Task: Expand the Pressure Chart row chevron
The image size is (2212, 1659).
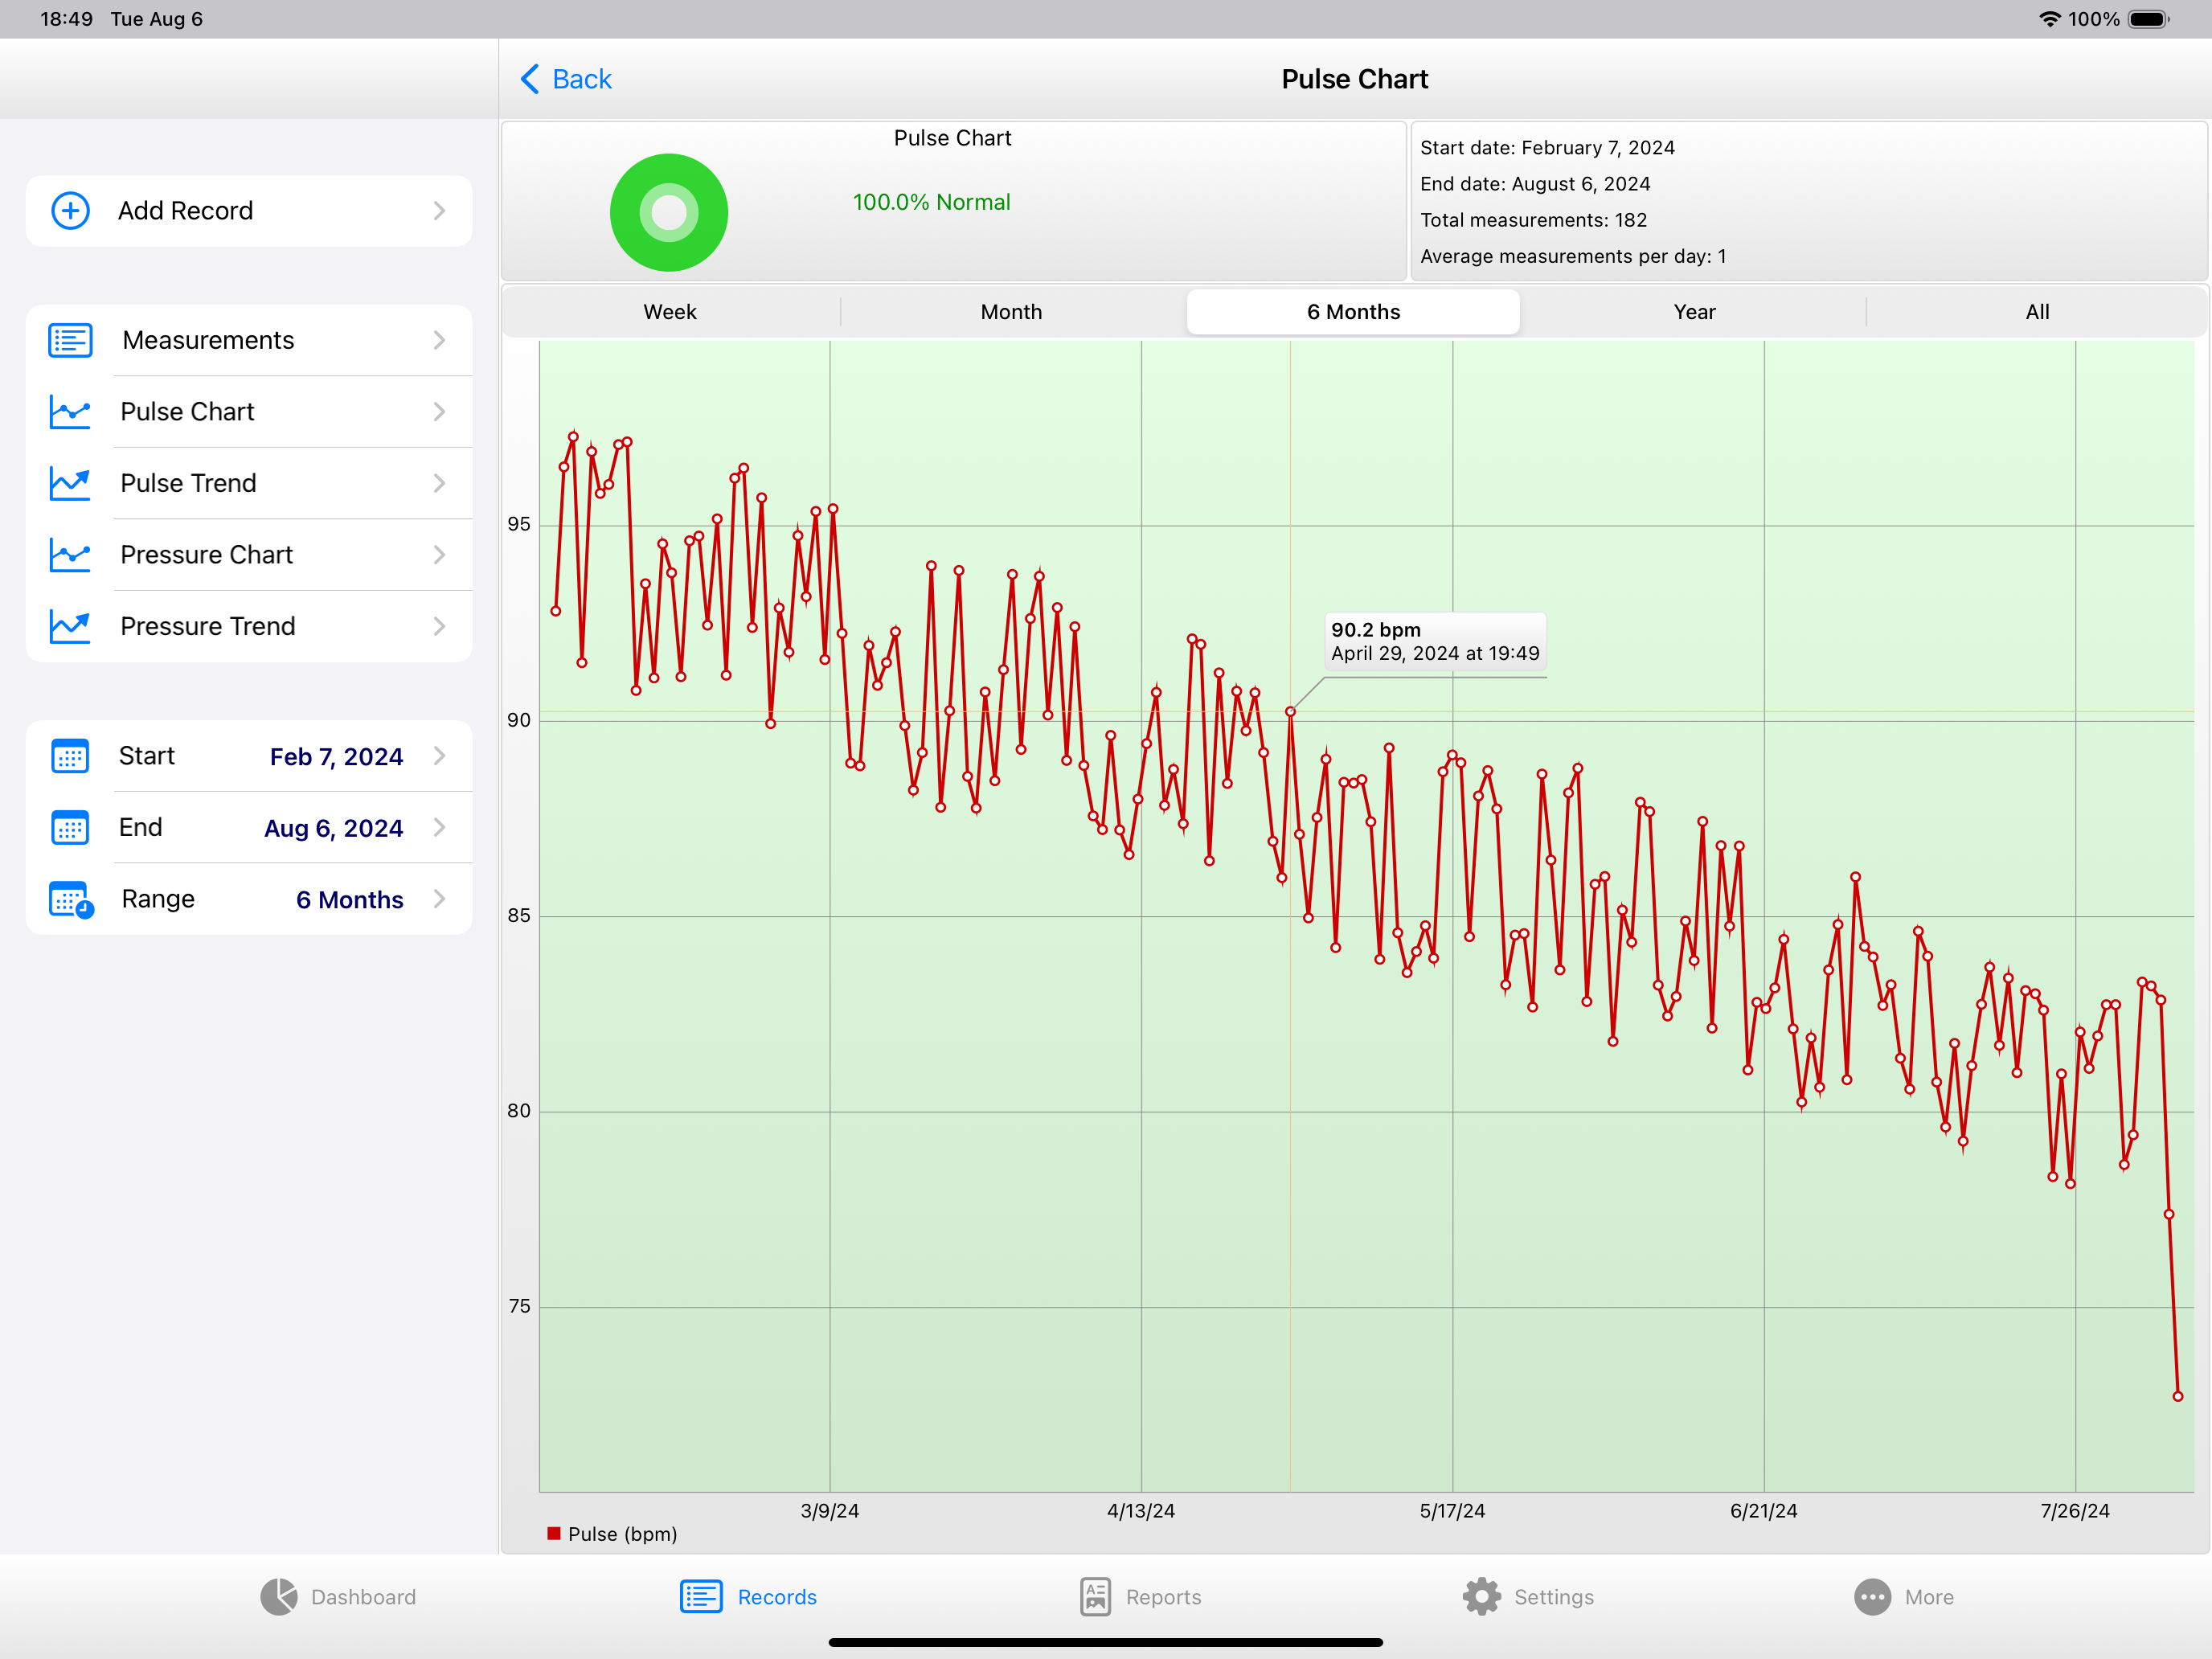Action: point(439,555)
